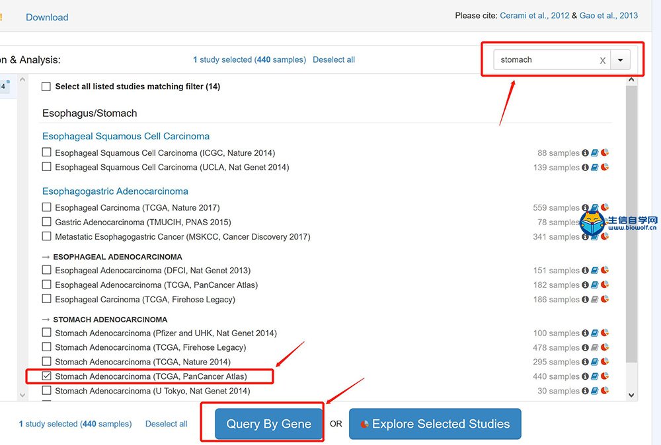661x445 pixels.
Task: Check Select all listed studies matching filter
Action: (x=46, y=86)
